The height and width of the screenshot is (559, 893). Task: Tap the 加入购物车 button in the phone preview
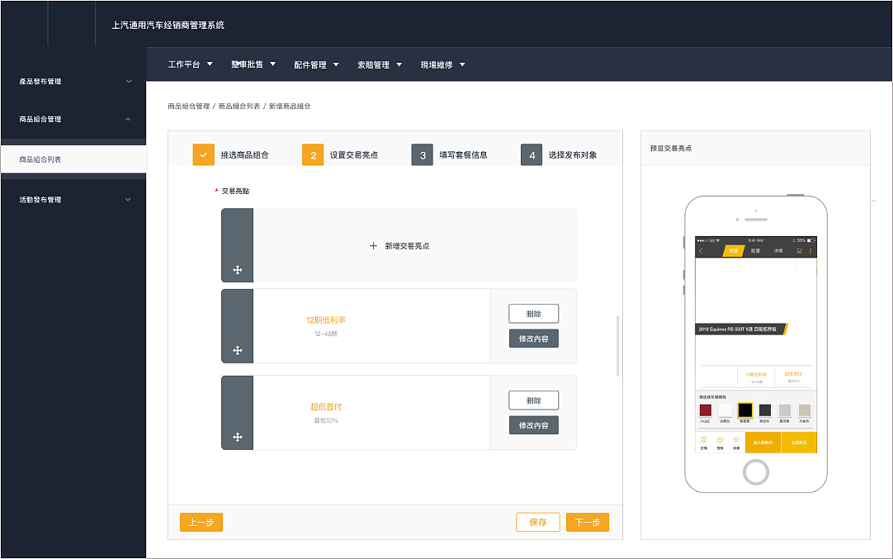click(x=763, y=443)
